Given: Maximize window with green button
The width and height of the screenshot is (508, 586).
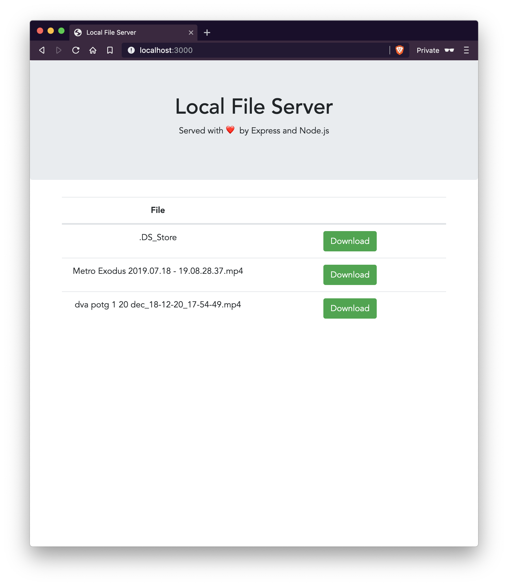Looking at the screenshot, I should pos(61,31).
